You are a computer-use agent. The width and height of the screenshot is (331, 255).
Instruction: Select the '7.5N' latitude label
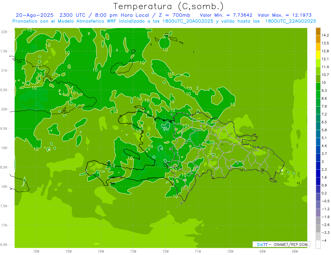(x=4, y=206)
